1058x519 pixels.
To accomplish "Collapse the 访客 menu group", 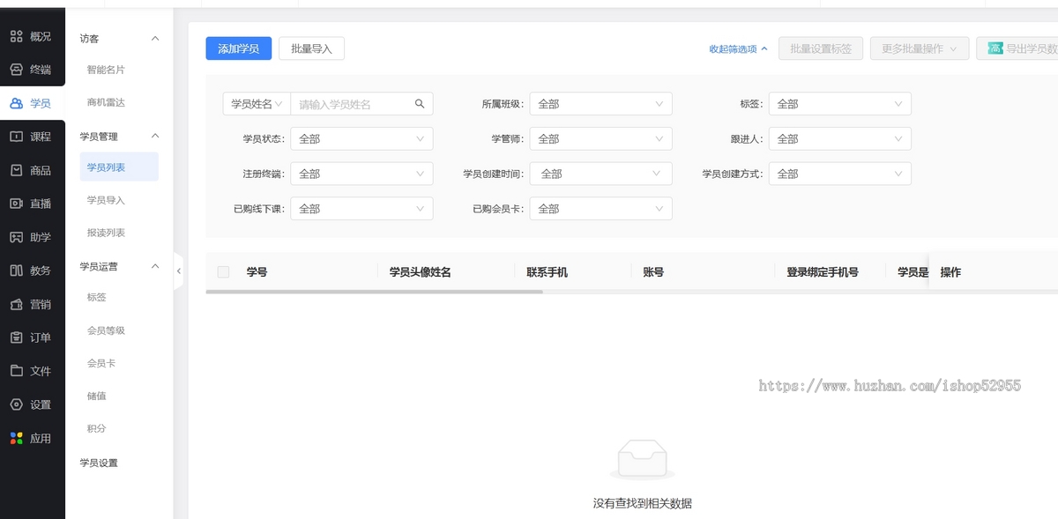I will pos(155,39).
